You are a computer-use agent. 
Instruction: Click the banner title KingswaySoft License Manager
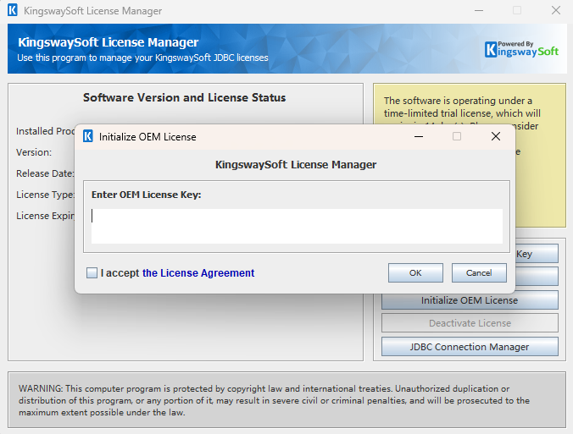(108, 42)
